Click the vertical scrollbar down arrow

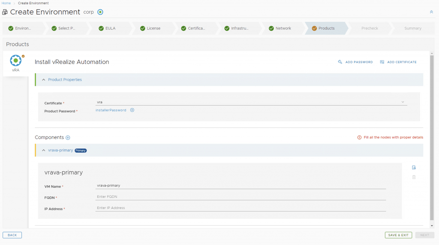[432, 226]
